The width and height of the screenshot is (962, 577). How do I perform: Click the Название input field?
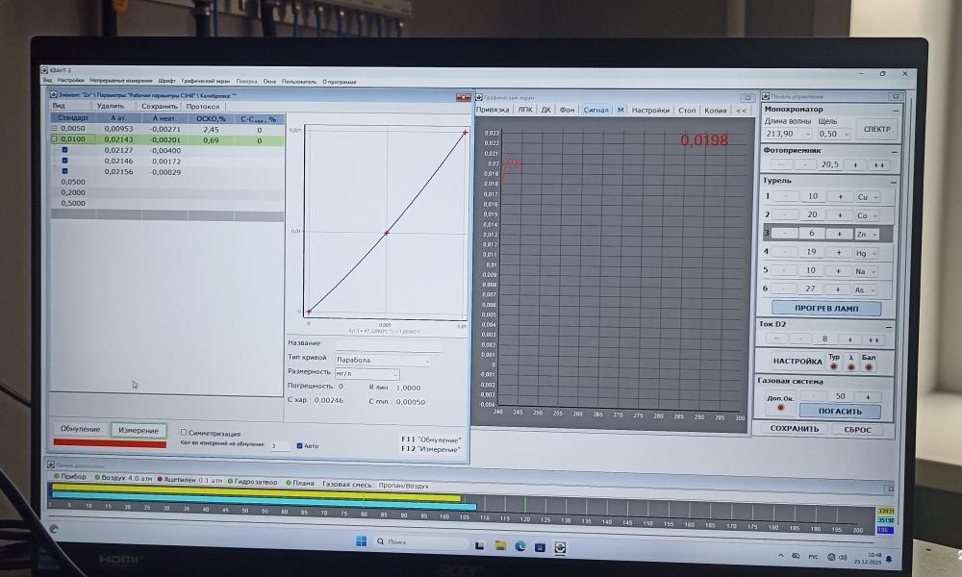click(387, 346)
